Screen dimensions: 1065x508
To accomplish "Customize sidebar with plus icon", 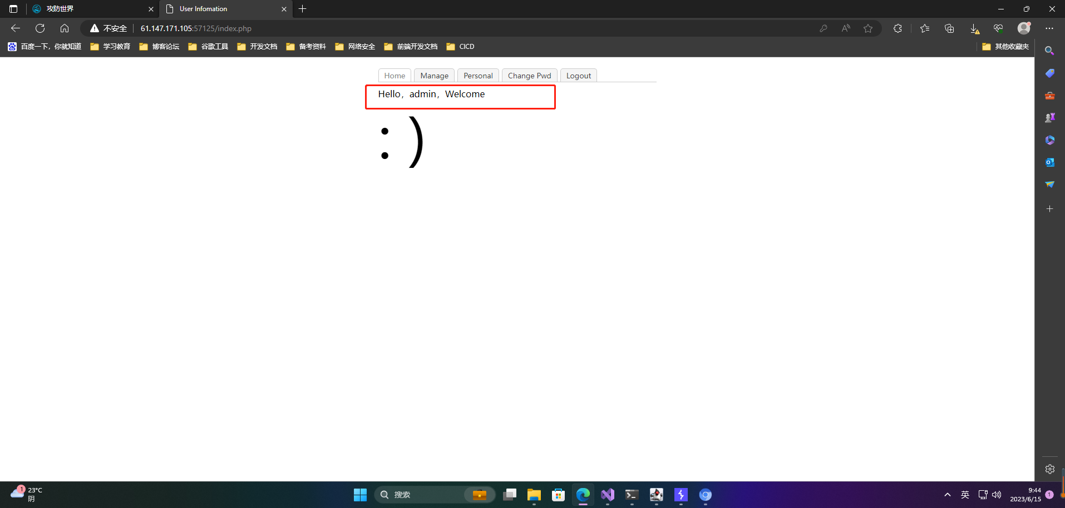I will pos(1049,209).
